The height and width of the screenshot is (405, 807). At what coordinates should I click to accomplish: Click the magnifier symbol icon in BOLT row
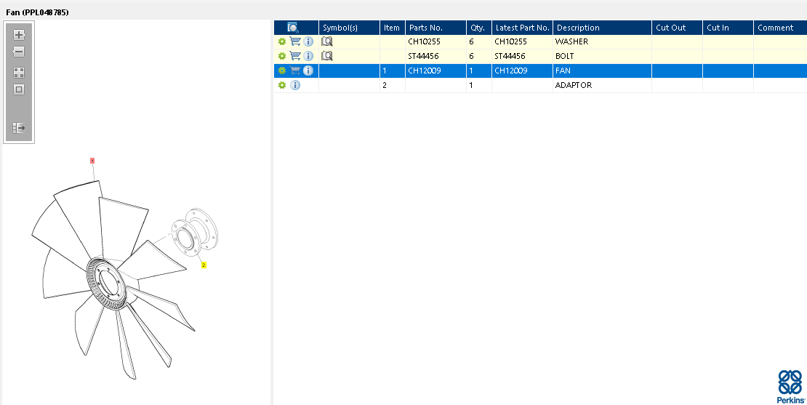(327, 55)
